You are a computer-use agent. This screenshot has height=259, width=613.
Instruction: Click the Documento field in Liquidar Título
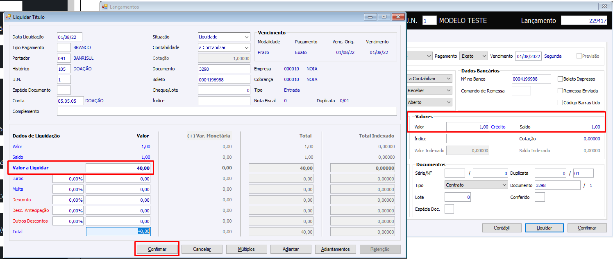coord(224,69)
